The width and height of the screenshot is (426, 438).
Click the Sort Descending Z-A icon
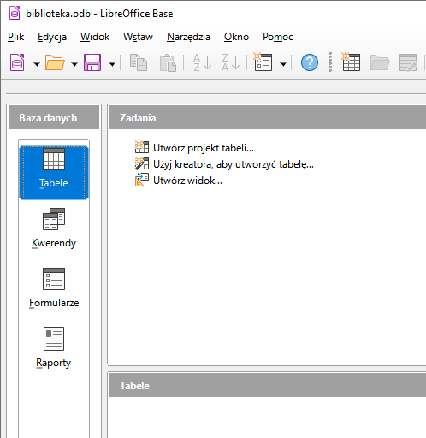pos(231,62)
